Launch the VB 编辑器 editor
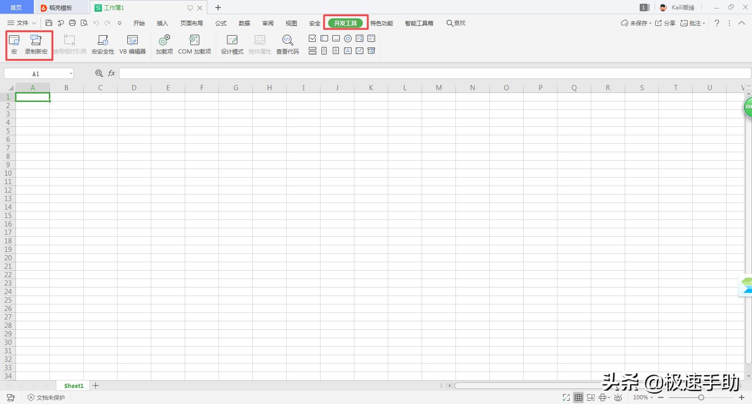Screen dimensions: 752x404 [x=133, y=45]
